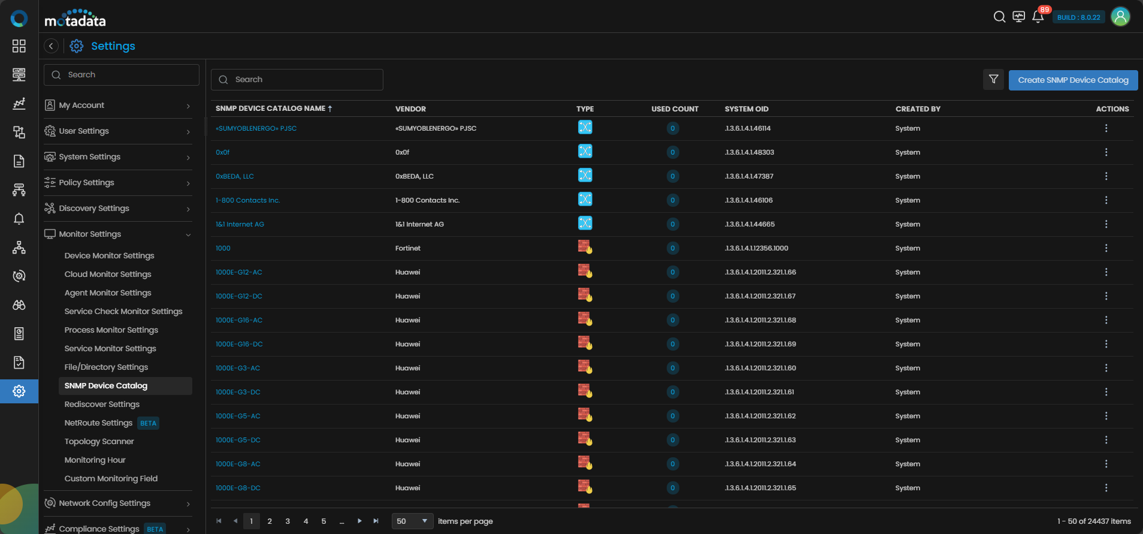Open actions menu for 1&1 Internet AG row
Screen dimensions: 1143x534
(x=1106, y=224)
